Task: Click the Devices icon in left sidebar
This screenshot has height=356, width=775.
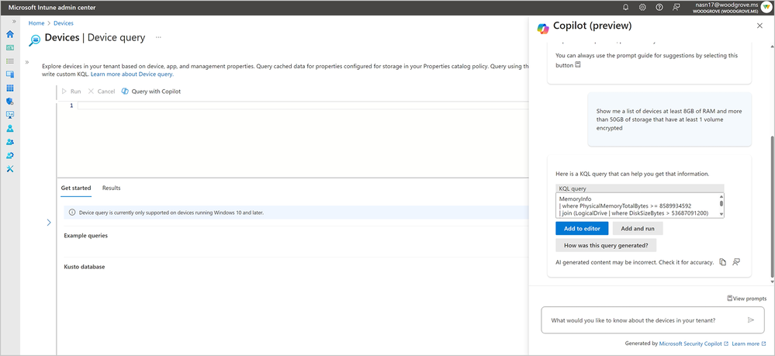Action: tap(10, 74)
